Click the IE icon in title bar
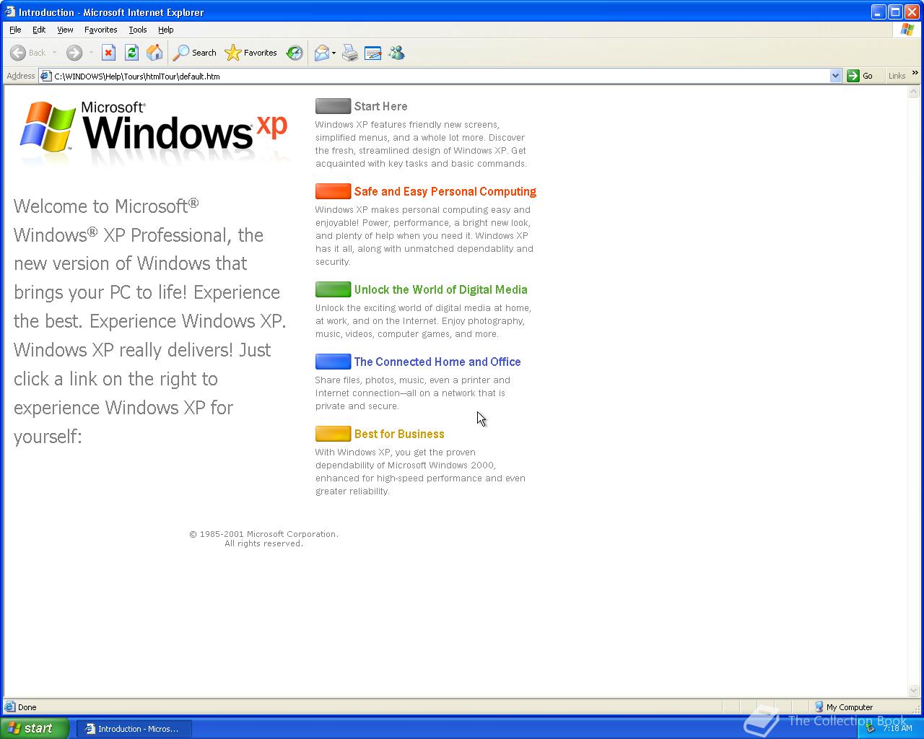This screenshot has height=739, width=924. click(9, 12)
